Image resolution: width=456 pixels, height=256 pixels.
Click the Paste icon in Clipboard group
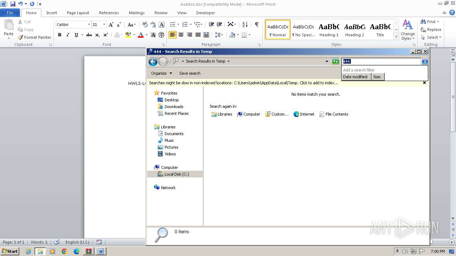pos(9,25)
